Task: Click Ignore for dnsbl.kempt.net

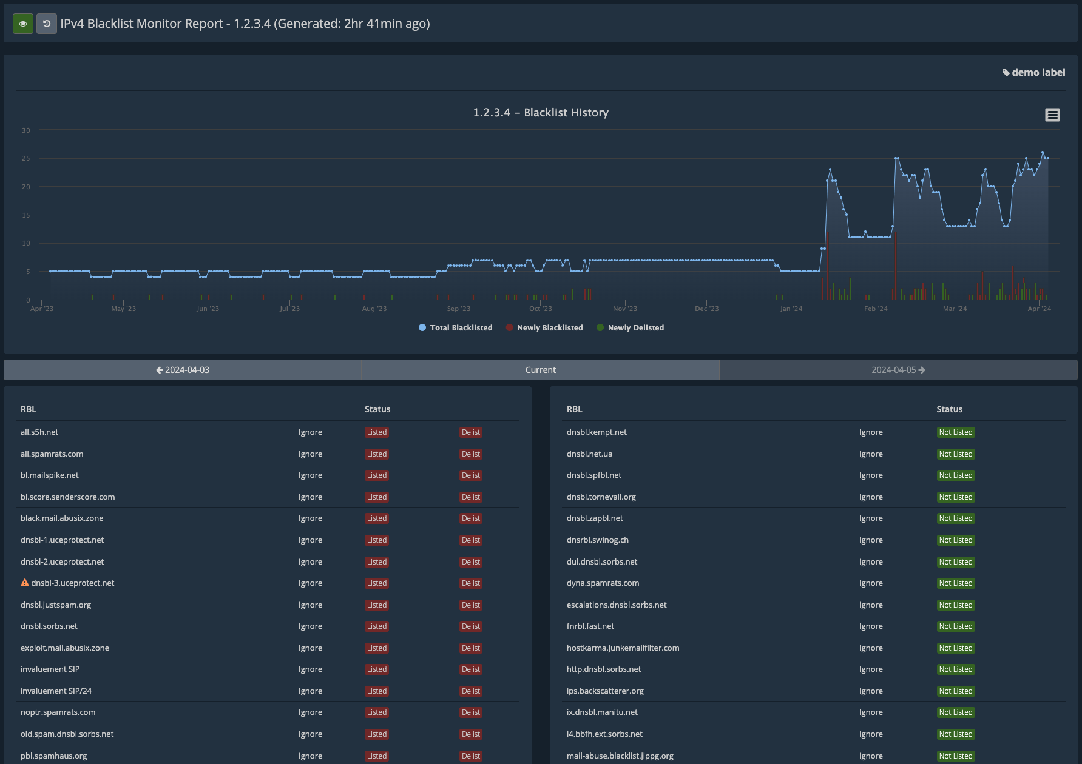Action: (x=871, y=432)
